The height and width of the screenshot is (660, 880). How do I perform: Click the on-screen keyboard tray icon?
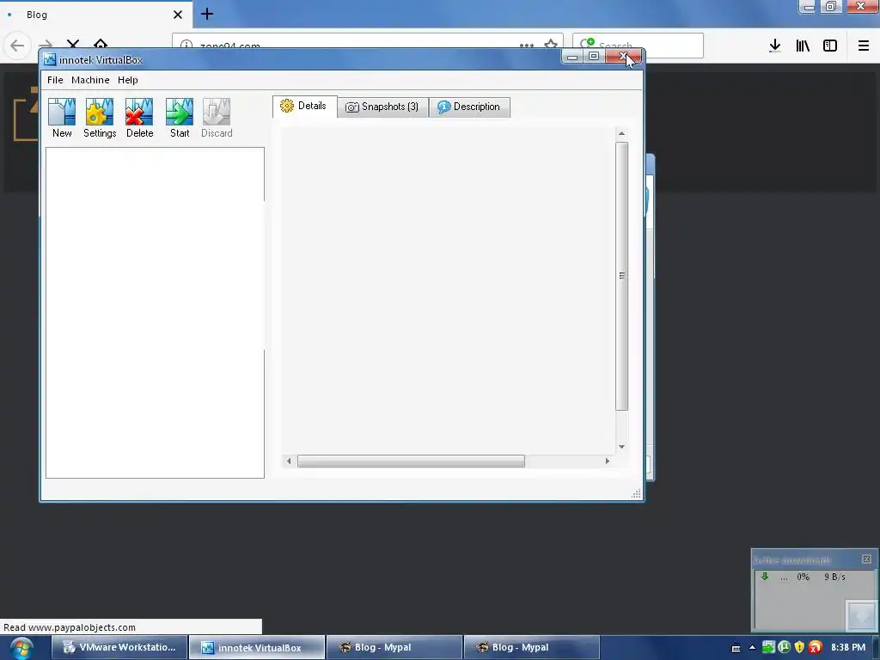pyautogui.click(x=736, y=648)
